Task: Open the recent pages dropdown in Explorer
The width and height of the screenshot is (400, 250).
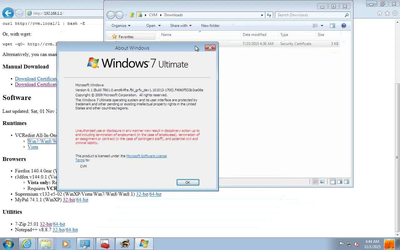Action: 126,15
